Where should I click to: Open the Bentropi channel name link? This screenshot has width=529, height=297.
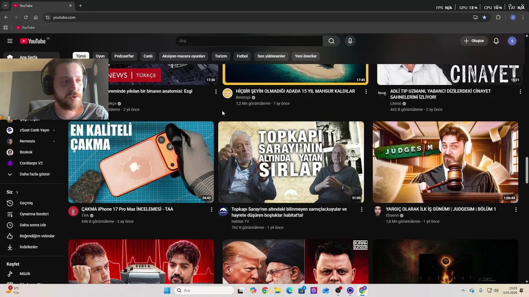tap(243, 98)
